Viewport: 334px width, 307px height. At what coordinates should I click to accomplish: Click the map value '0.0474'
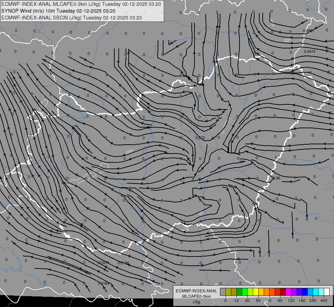309,52
